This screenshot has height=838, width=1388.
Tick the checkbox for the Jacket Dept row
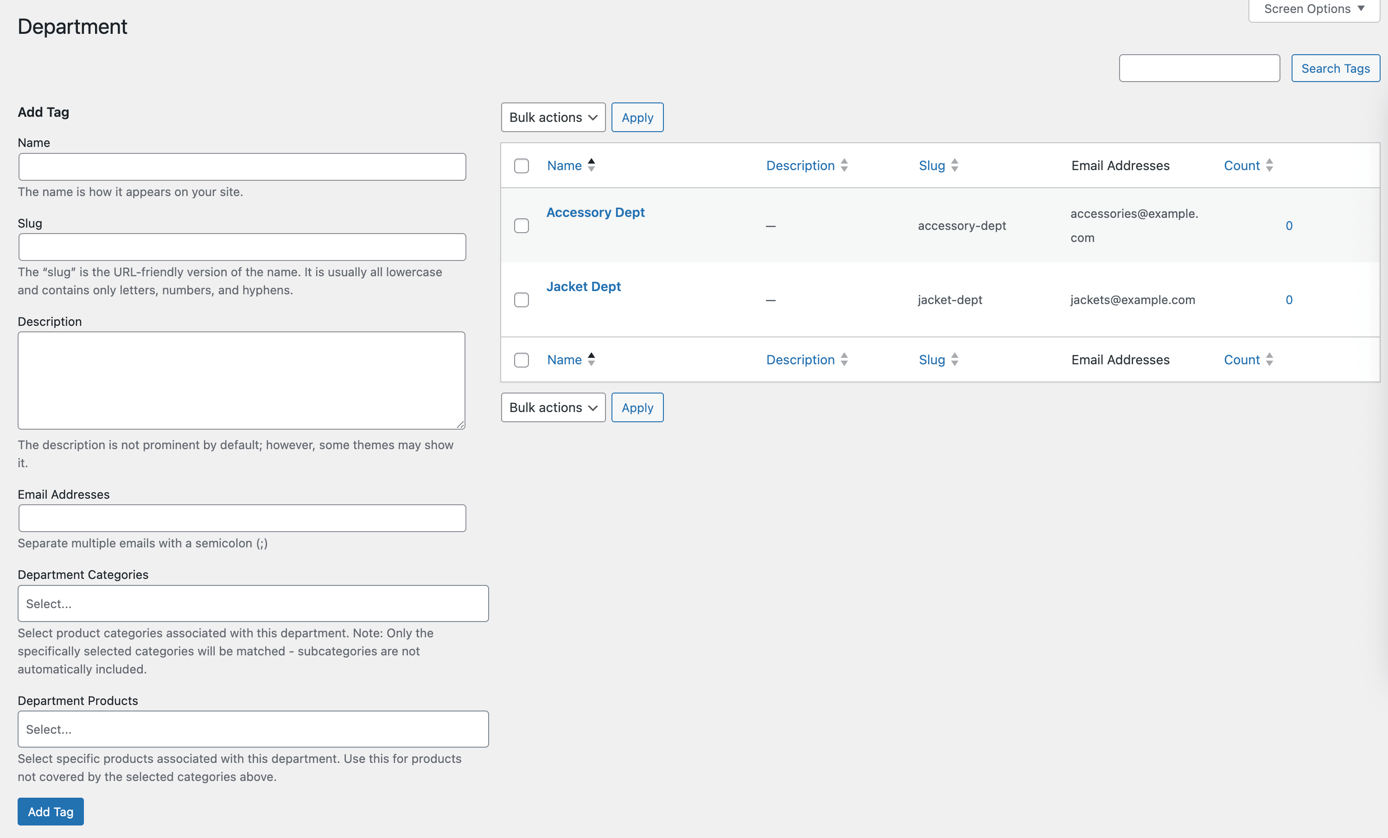(521, 299)
